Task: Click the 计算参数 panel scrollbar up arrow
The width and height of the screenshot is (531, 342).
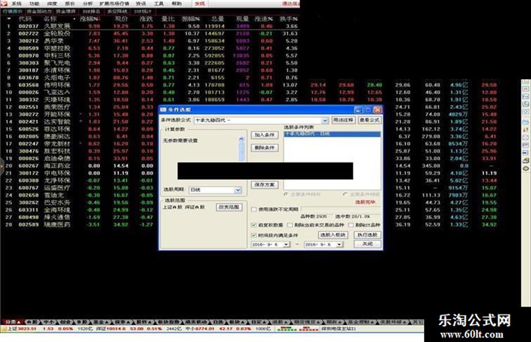Action: coord(241,139)
